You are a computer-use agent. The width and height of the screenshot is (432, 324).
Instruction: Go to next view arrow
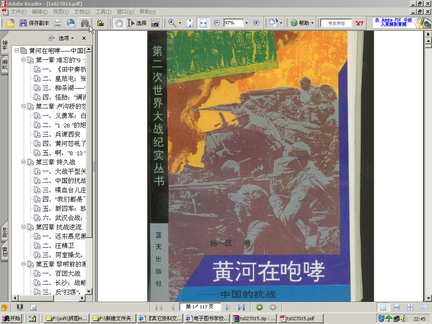point(273,307)
